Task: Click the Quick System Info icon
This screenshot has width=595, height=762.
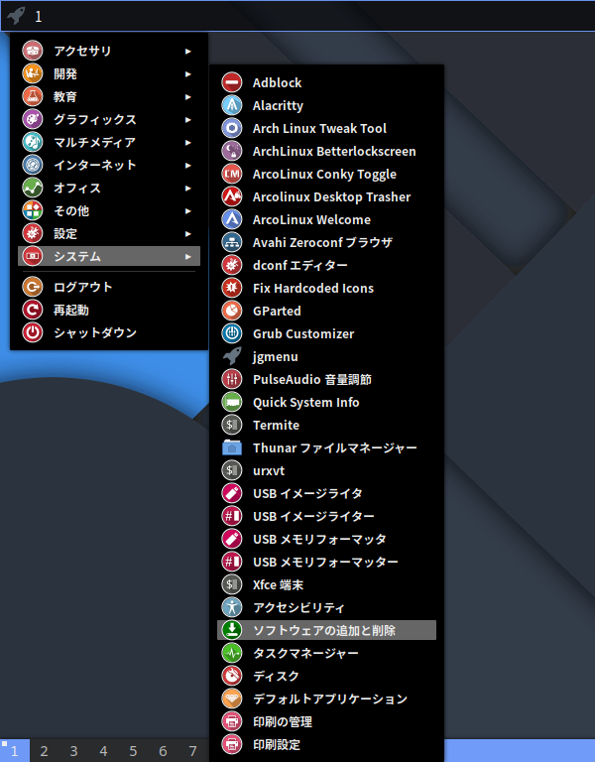Action: pos(232,402)
